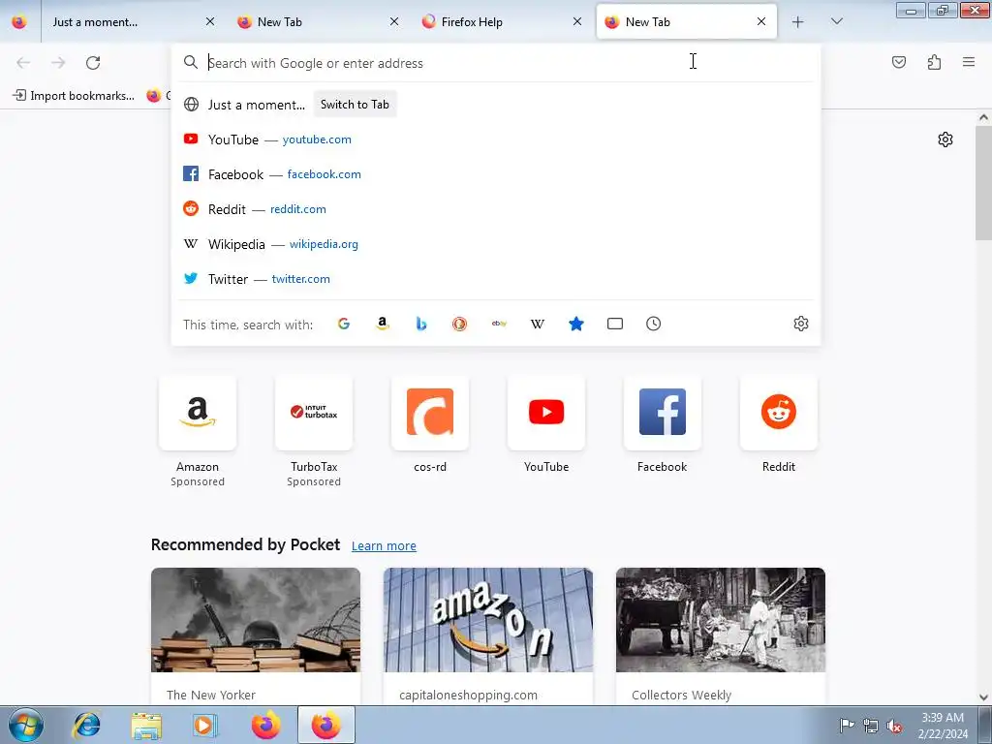
Task: Search this time with eBay icon
Action: click(x=499, y=324)
